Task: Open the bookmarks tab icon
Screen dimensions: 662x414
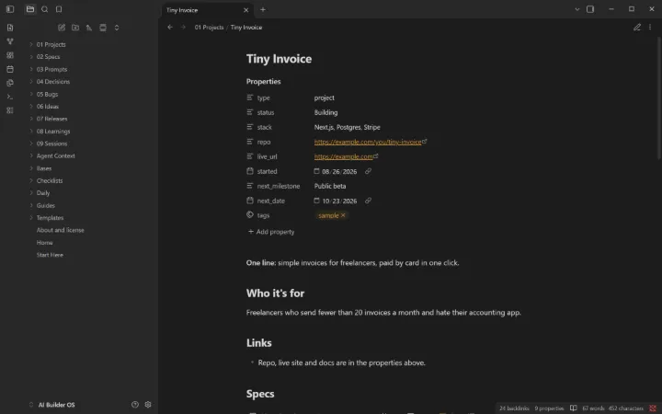Action: click(x=59, y=9)
